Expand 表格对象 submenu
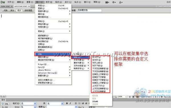The image size is (171, 108). point(54,24)
